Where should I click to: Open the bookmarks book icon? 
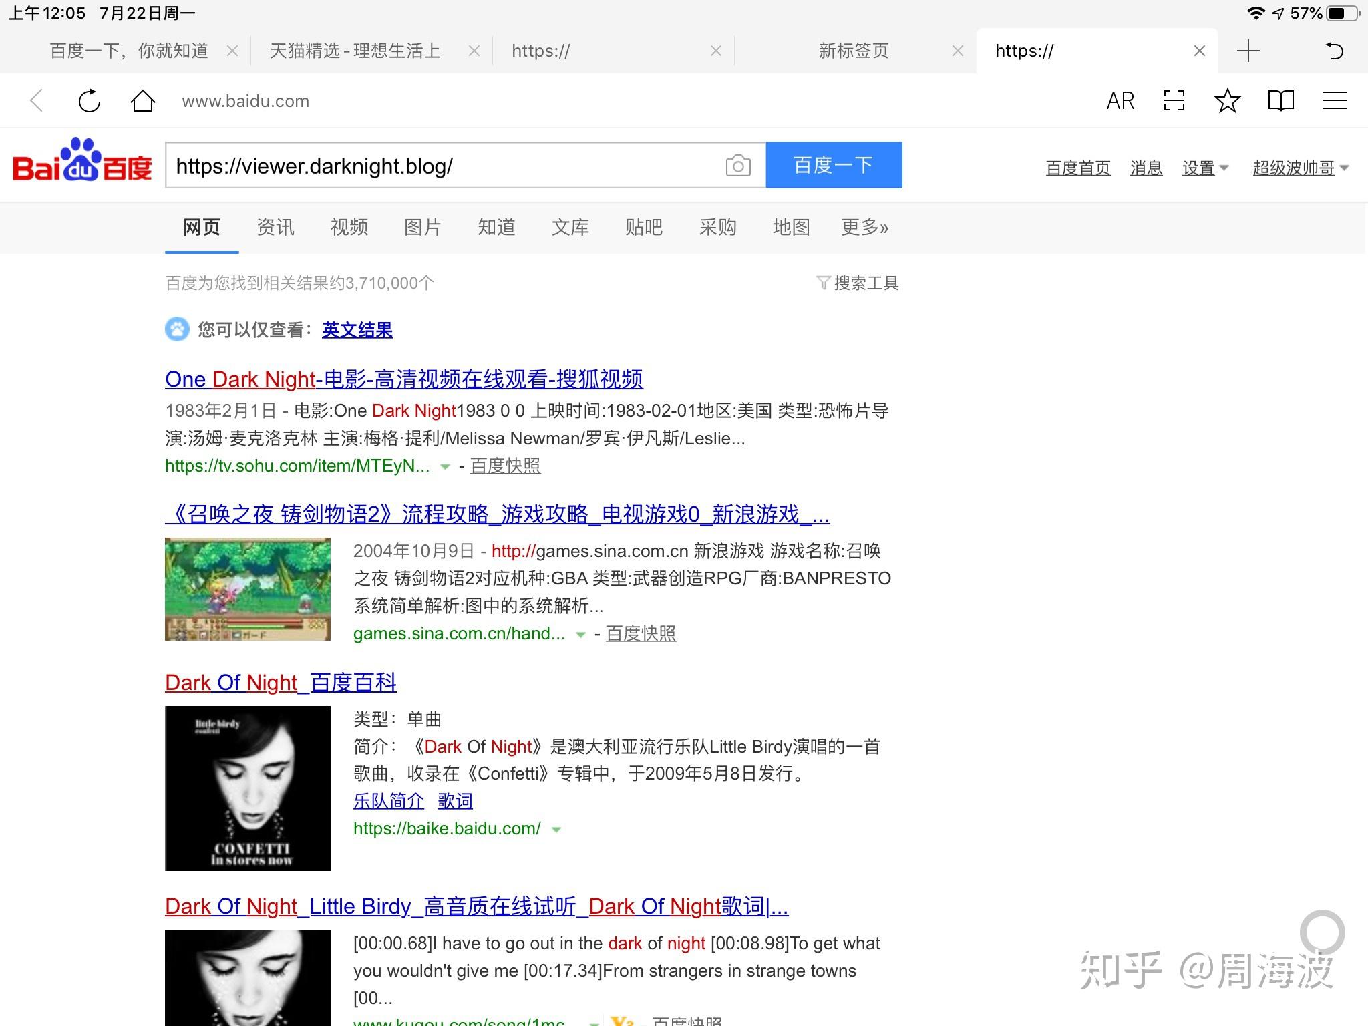click(x=1280, y=101)
